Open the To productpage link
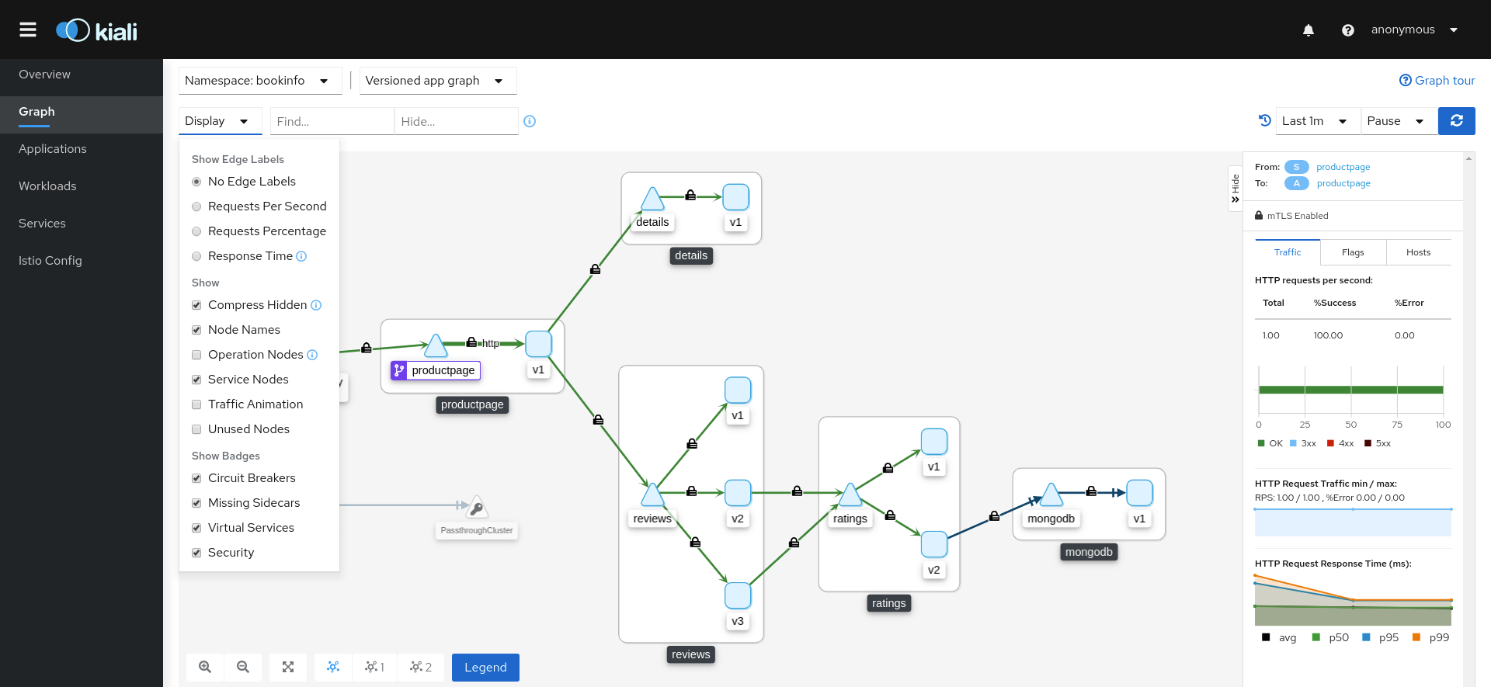1491x687 pixels. pos(1343,183)
